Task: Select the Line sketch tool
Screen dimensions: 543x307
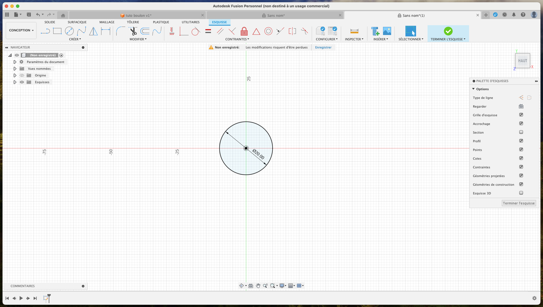Action: (45, 31)
